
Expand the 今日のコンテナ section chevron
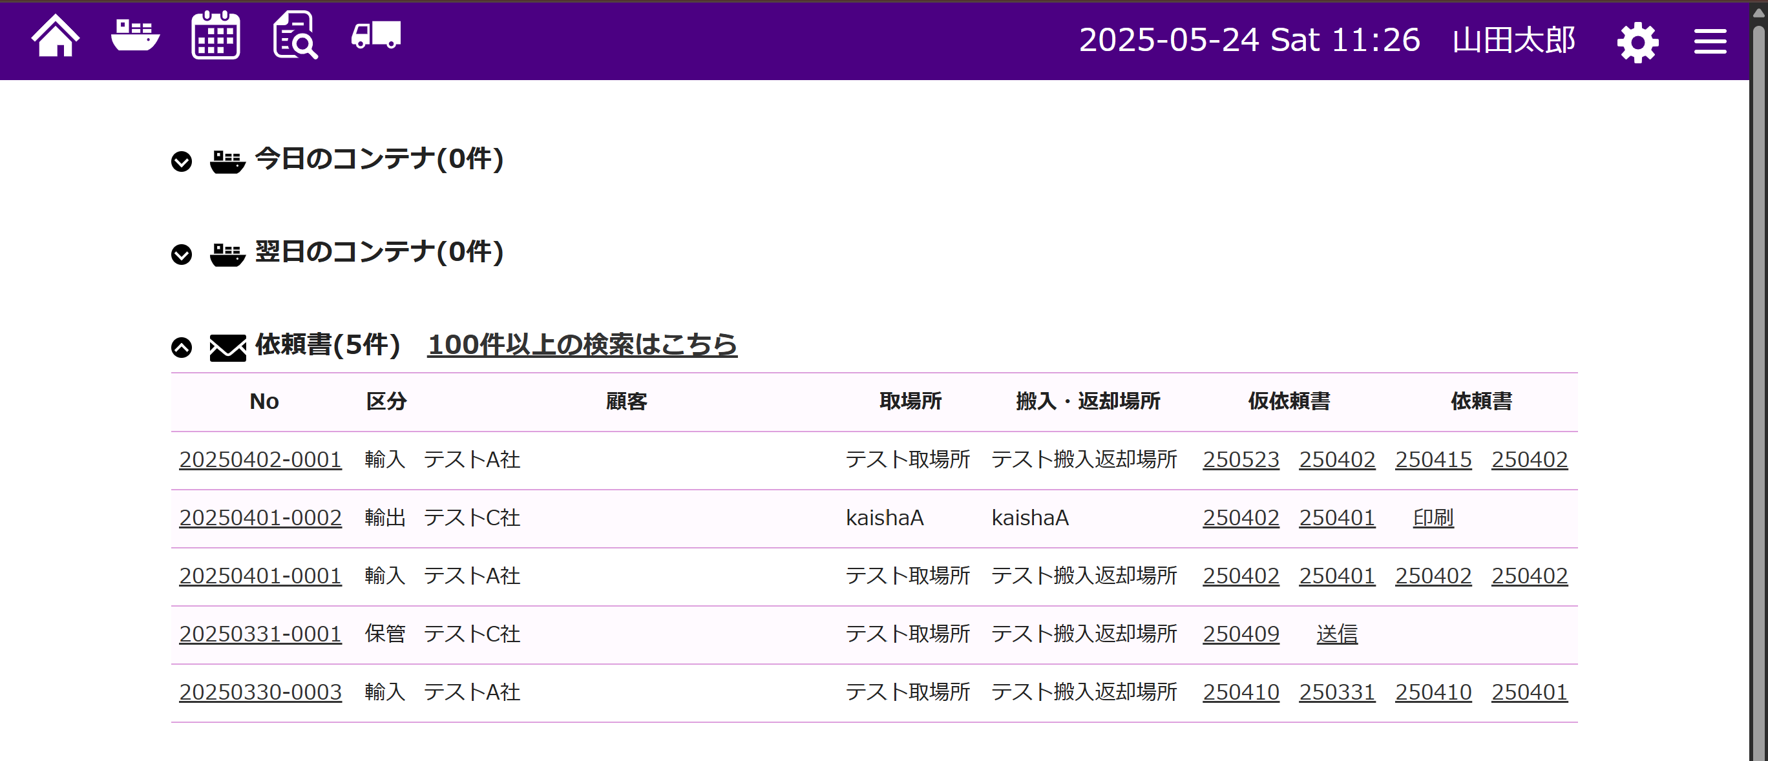[181, 162]
